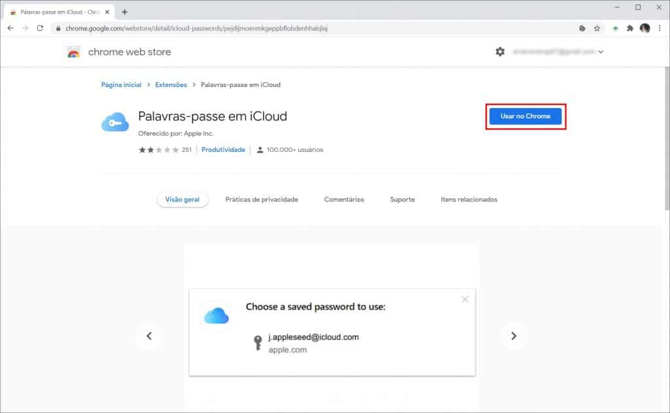Reload the page with the refresh icon
This screenshot has width=670, height=413.
coord(40,28)
